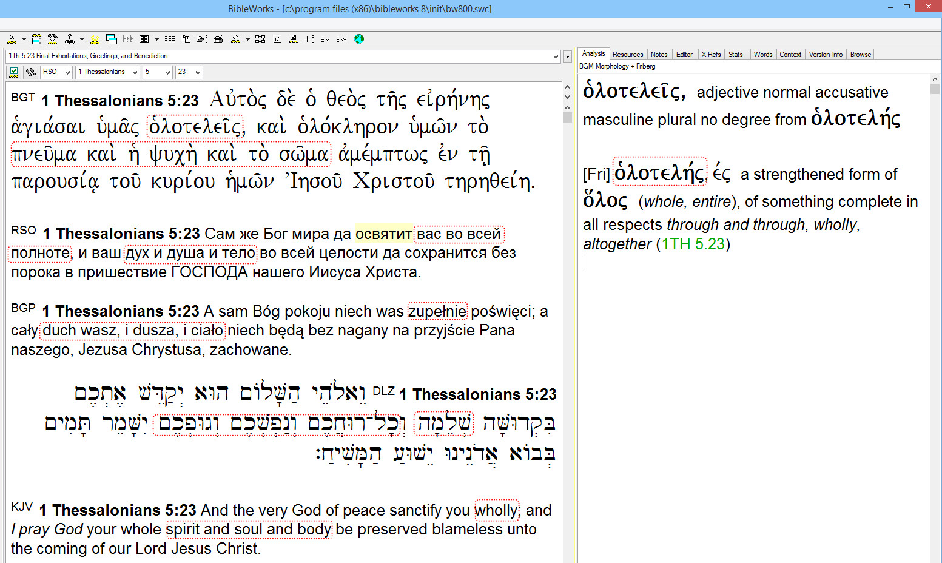The image size is (942, 563).
Task: Click the underlined alpha toolbar icon
Action: [278, 39]
